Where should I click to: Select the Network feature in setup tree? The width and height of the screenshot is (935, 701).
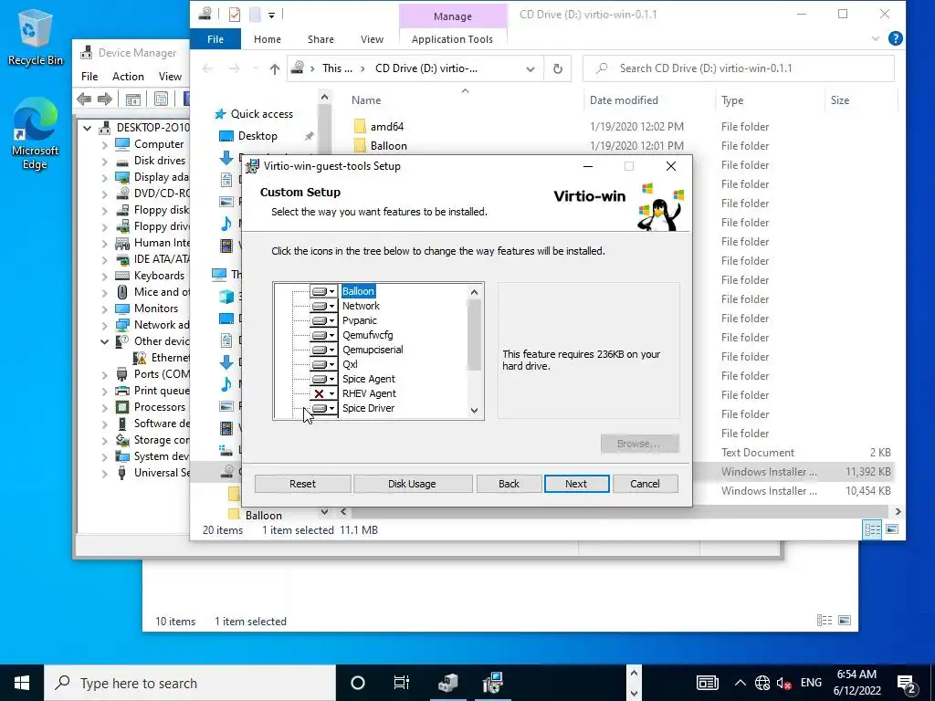(x=361, y=306)
